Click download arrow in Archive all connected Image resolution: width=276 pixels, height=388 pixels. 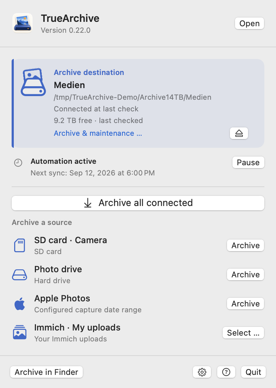tap(88, 203)
